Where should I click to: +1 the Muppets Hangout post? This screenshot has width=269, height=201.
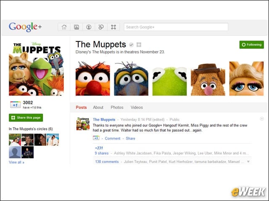96,138
